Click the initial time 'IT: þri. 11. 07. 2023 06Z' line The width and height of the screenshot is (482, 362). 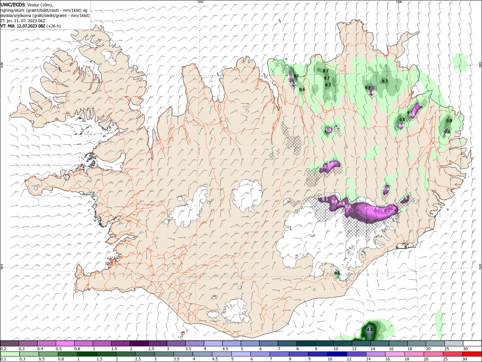pyautogui.click(x=23, y=21)
